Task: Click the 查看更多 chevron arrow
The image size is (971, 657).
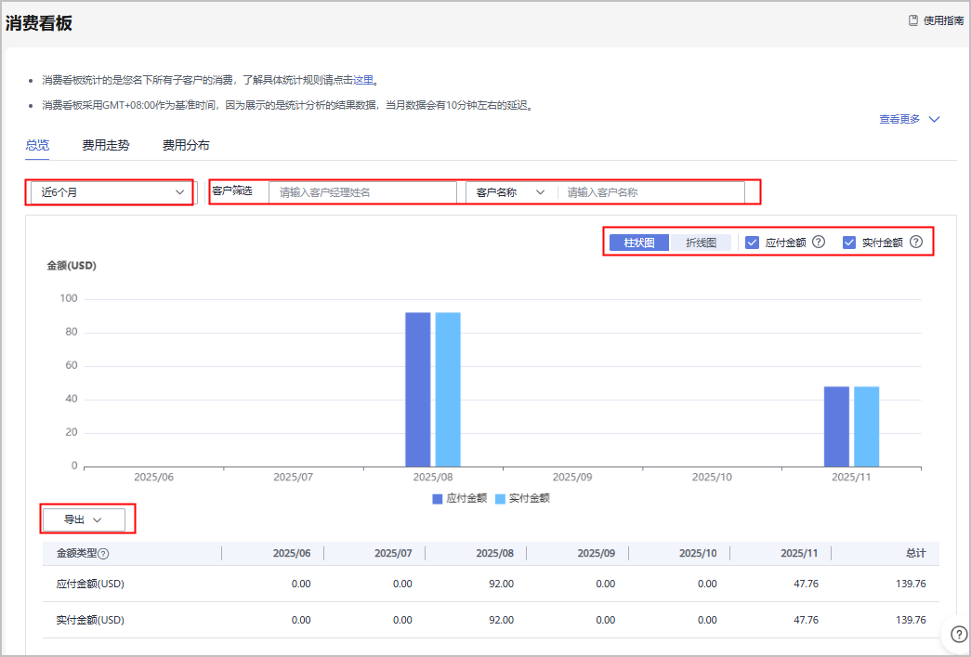Action: [x=935, y=119]
